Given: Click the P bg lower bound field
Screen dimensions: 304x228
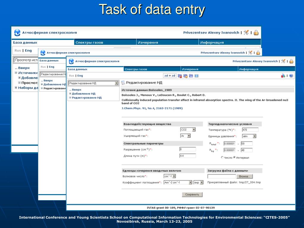Looking at the screenshot, I should (x=229, y=150).
